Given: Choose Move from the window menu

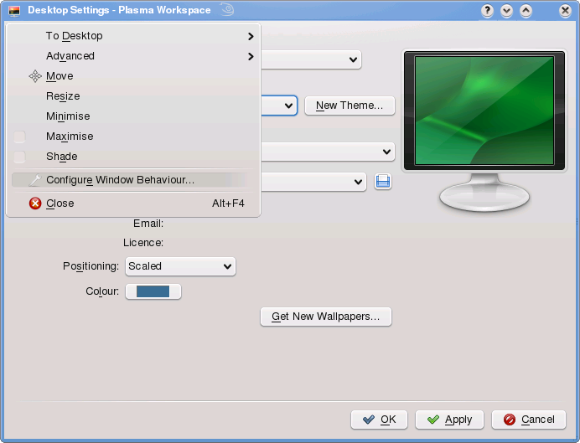Looking at the screenshot, I should (133, 76).
